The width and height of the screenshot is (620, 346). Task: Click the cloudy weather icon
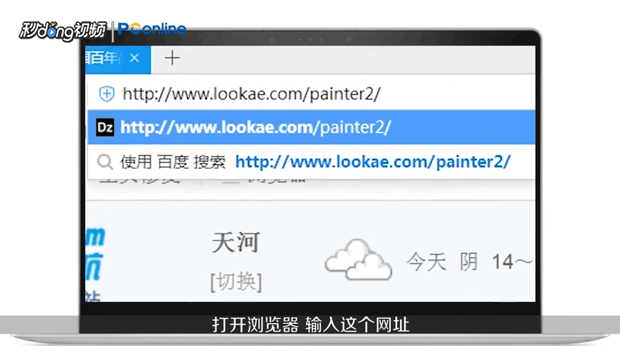(x=358, y=260)
